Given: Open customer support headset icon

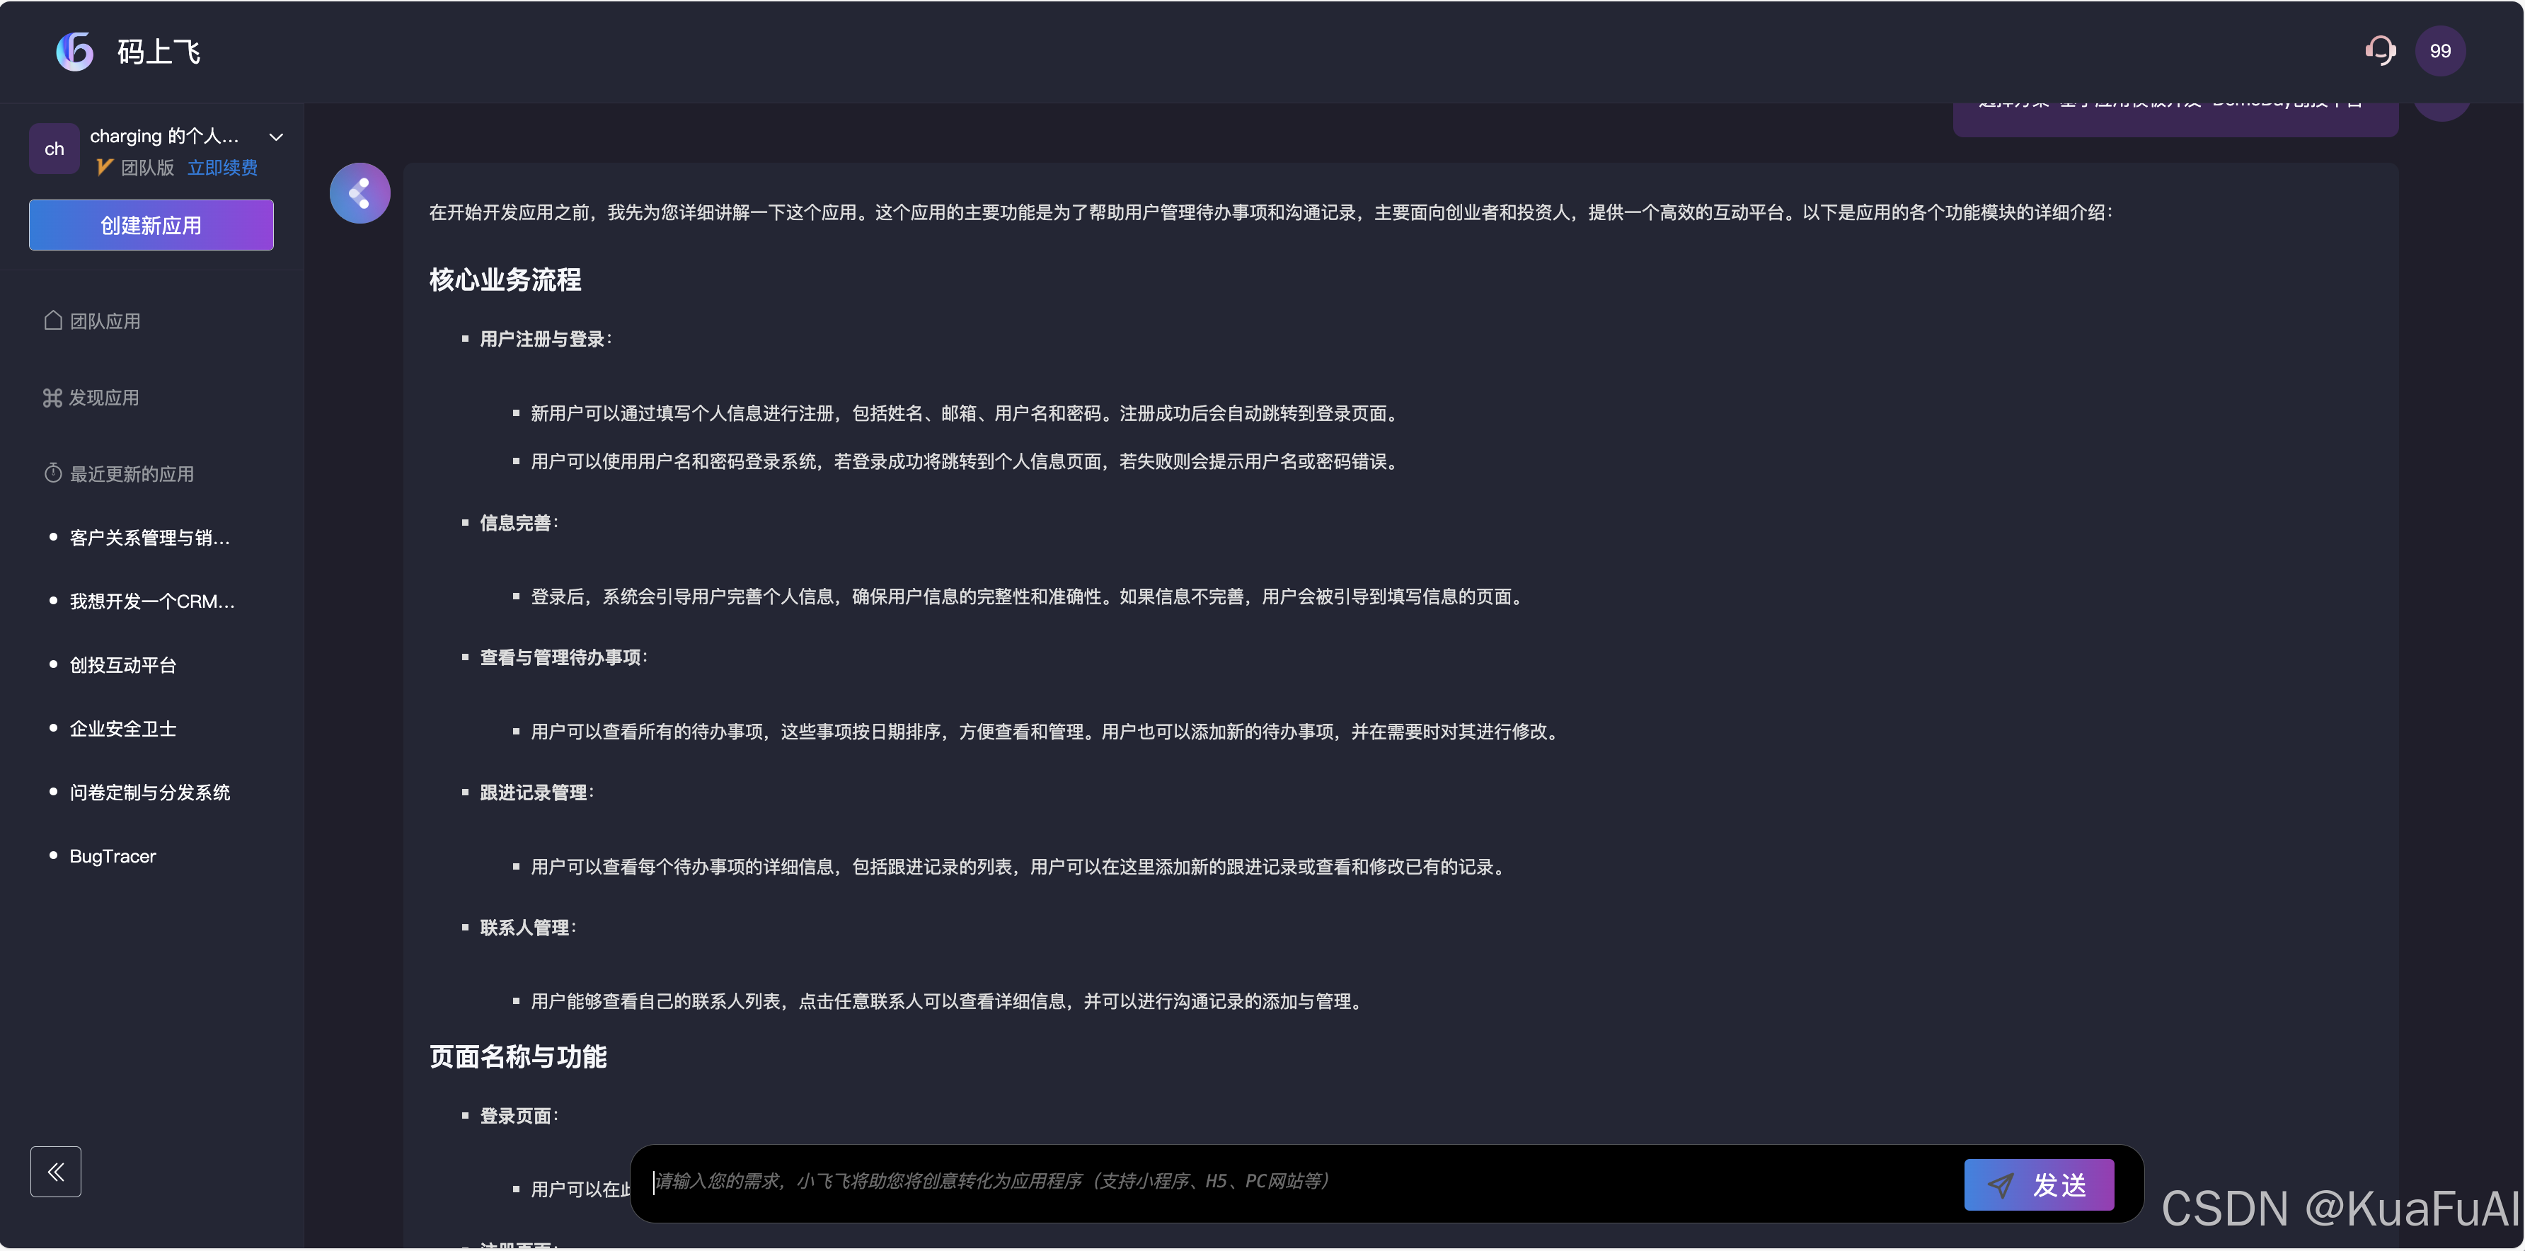Looking at the screenshot, I should 2379,51.
